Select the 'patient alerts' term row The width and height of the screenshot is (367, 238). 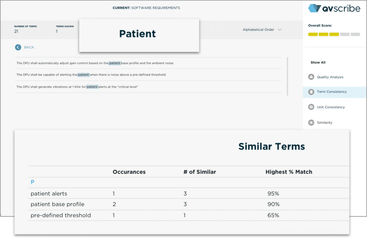188,193
